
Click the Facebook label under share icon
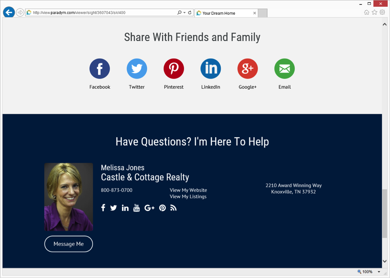pyautogui.click(x=100, y=87)
